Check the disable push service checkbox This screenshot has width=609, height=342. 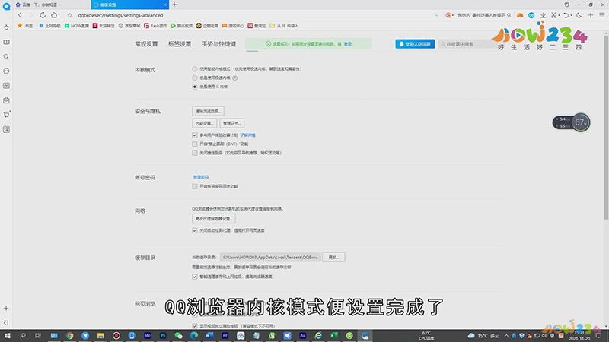(195, 153)
